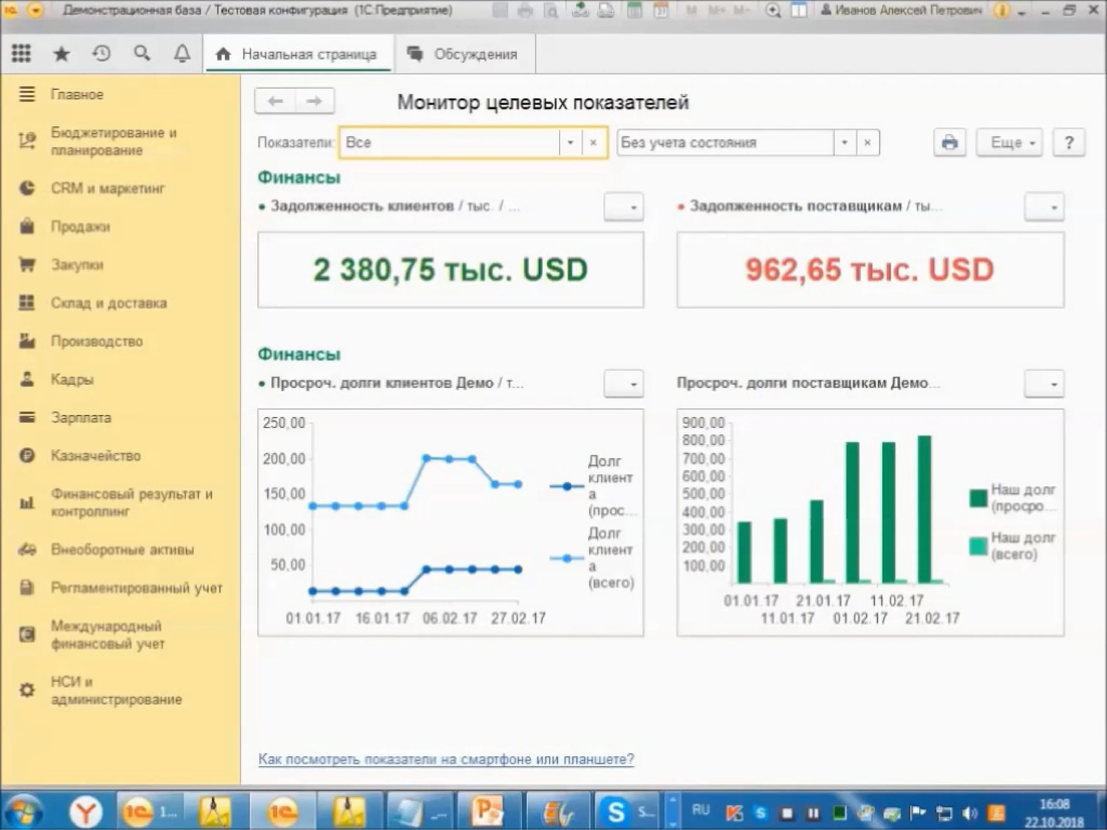Go forward with the right arrow
This screenshot has height=830, width=1107.
tap(315, 101)
